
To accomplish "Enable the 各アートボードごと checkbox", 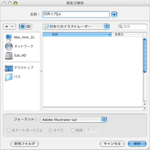I will click(9, 130).
